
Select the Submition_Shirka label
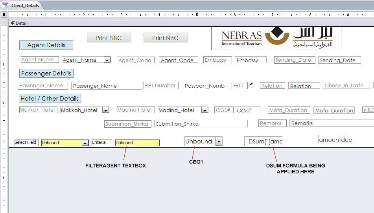click(x=127, y=124)
